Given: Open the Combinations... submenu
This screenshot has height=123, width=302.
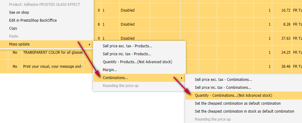Looking at the screenshot, I should 115,78.
